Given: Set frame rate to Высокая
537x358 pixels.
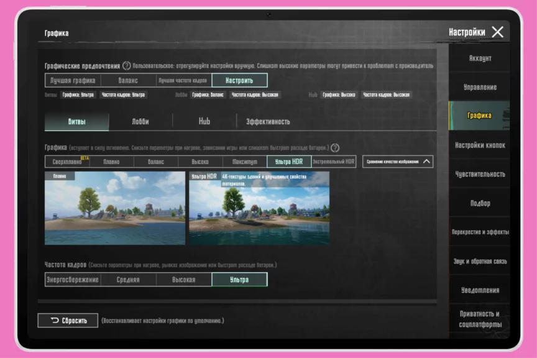Looking at the screenshot, I should 184,280.
